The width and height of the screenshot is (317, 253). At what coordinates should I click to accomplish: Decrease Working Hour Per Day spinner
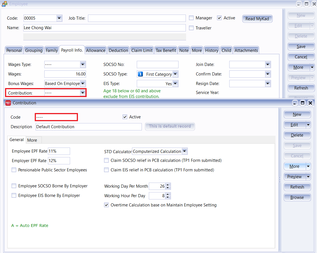[x=168, y=197]
